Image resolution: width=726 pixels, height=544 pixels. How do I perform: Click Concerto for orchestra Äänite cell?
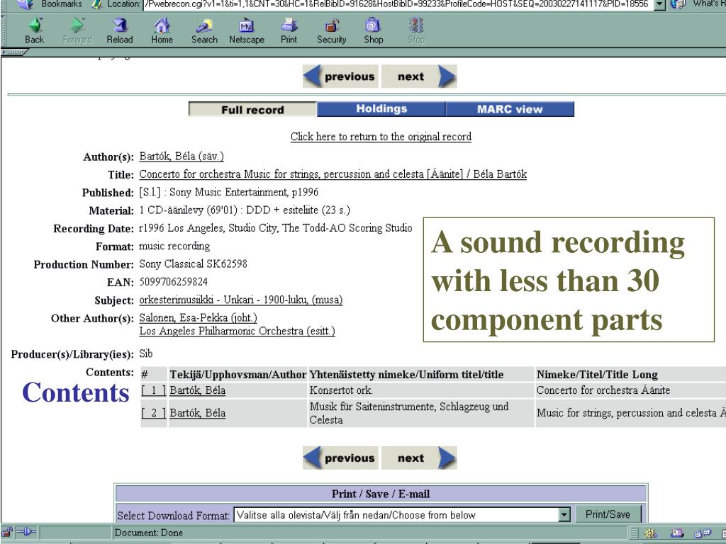[x=630, y=390]
